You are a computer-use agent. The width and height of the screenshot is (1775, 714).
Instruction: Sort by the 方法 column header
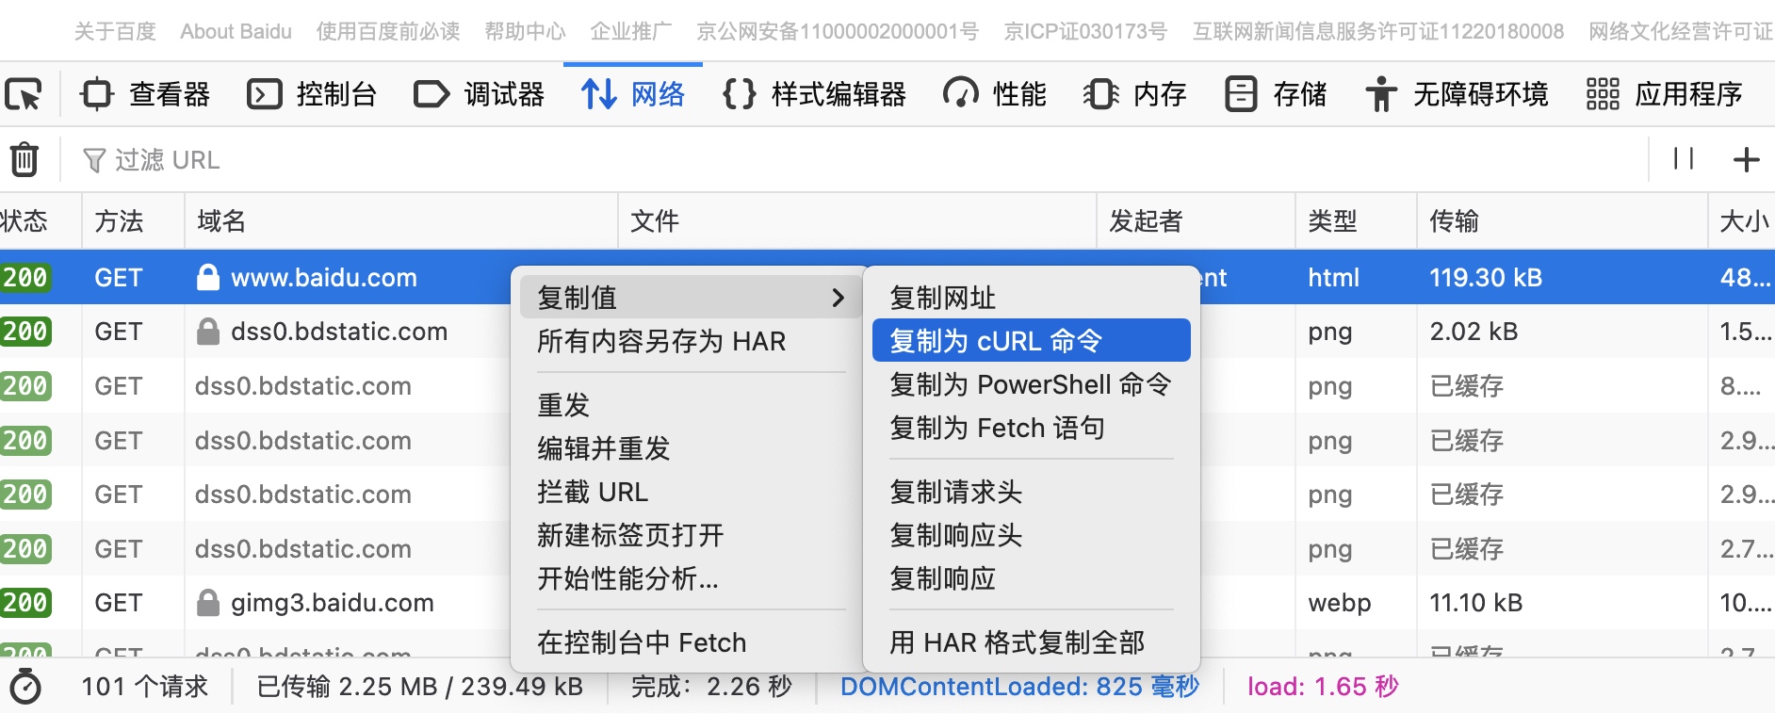(133, 221)
